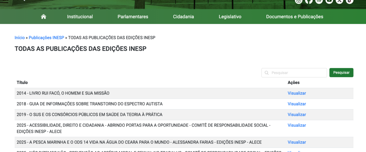Open the TikTok social icon
This screenshot has width=366, height=152.
click(350, 1)
